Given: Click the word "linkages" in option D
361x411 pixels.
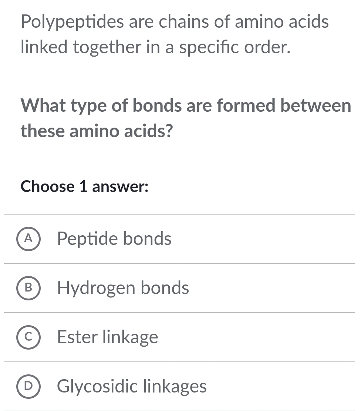Looking at the screenshot, I should (175, 386).
